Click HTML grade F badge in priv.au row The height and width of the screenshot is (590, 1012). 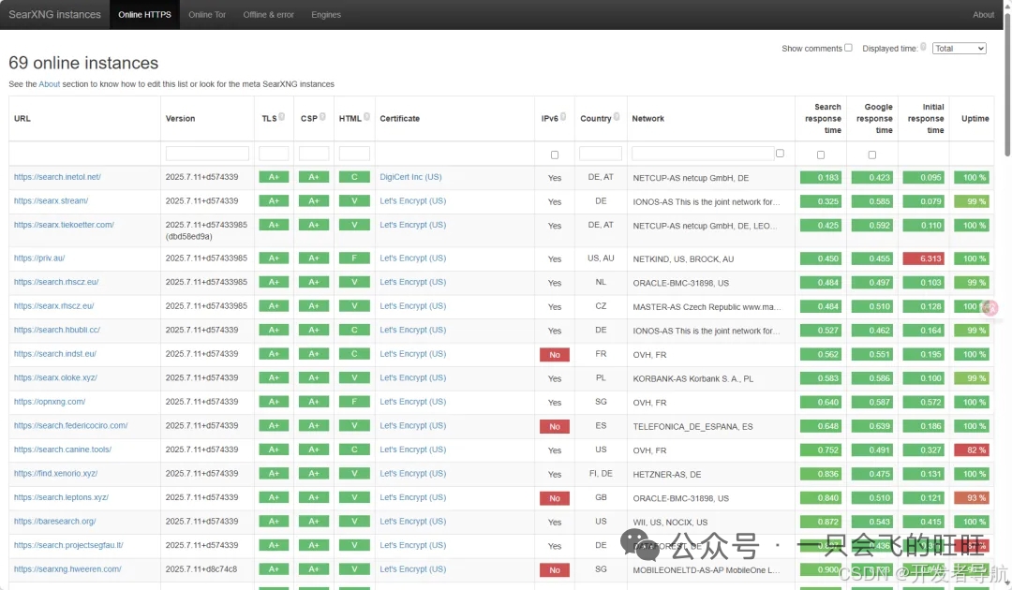[x=354, y=258]
